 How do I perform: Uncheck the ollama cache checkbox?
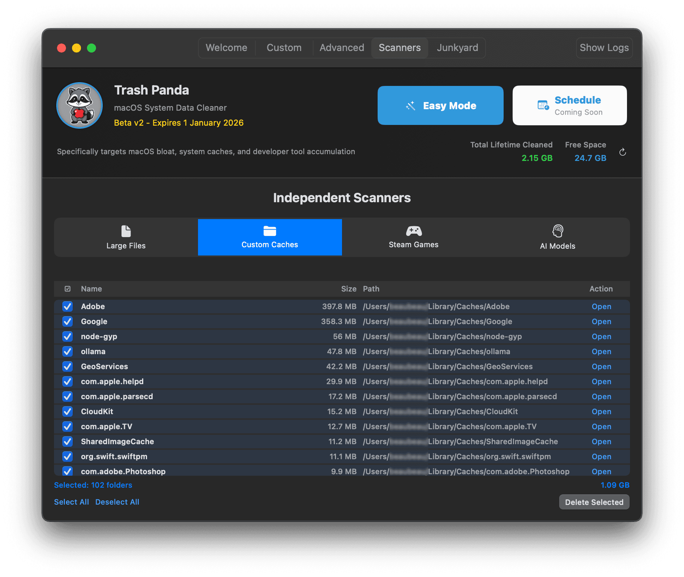pos(67,352)
